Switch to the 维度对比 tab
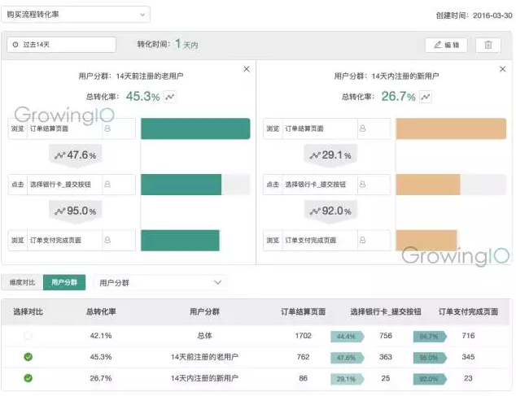Viewport: 516px width, 396px height. coord(23,283)
